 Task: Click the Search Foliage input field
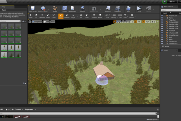point(10,21)
